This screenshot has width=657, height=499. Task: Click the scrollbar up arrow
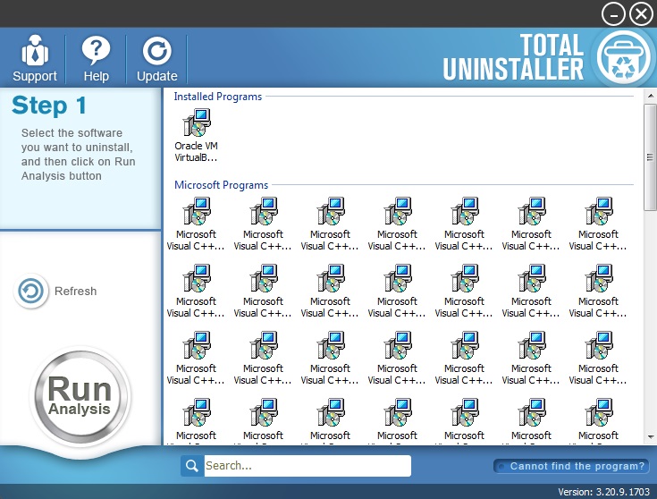click(x=651, y=96)
